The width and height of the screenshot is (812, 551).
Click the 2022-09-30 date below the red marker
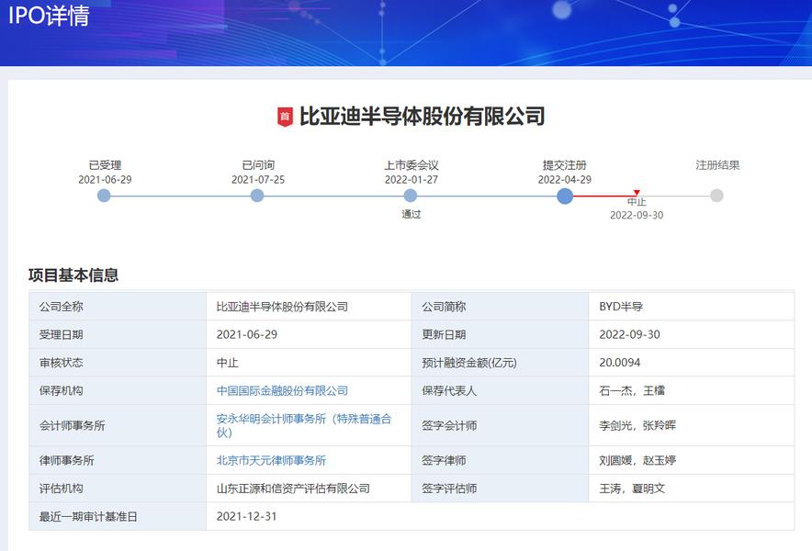pyautogui.click(x=637, y=215)
